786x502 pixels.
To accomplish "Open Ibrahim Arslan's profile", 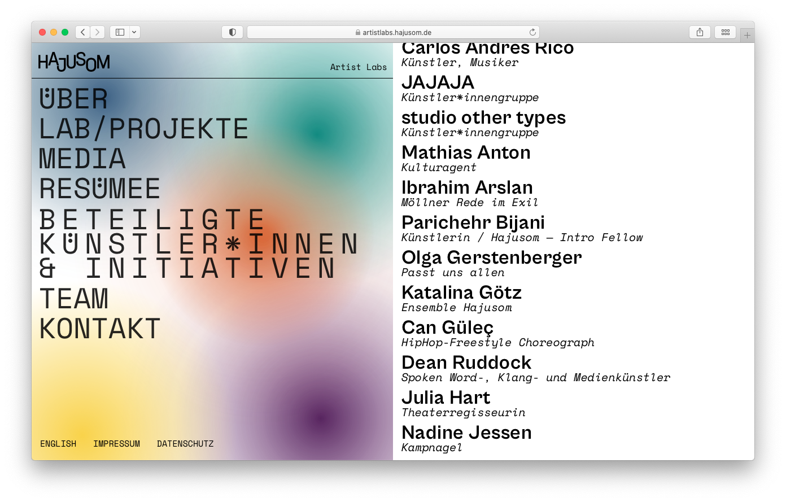I will [x=467, y=187].
